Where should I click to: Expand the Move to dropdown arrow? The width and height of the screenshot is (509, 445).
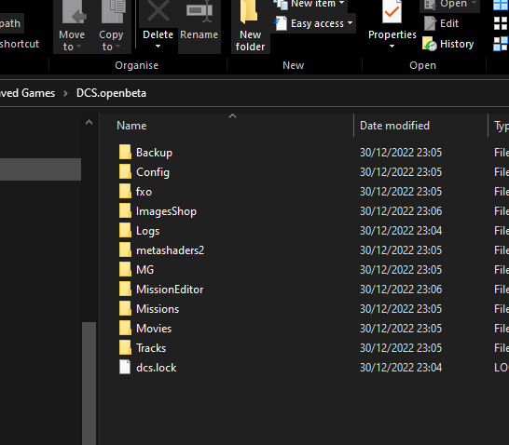click(78, 47)
